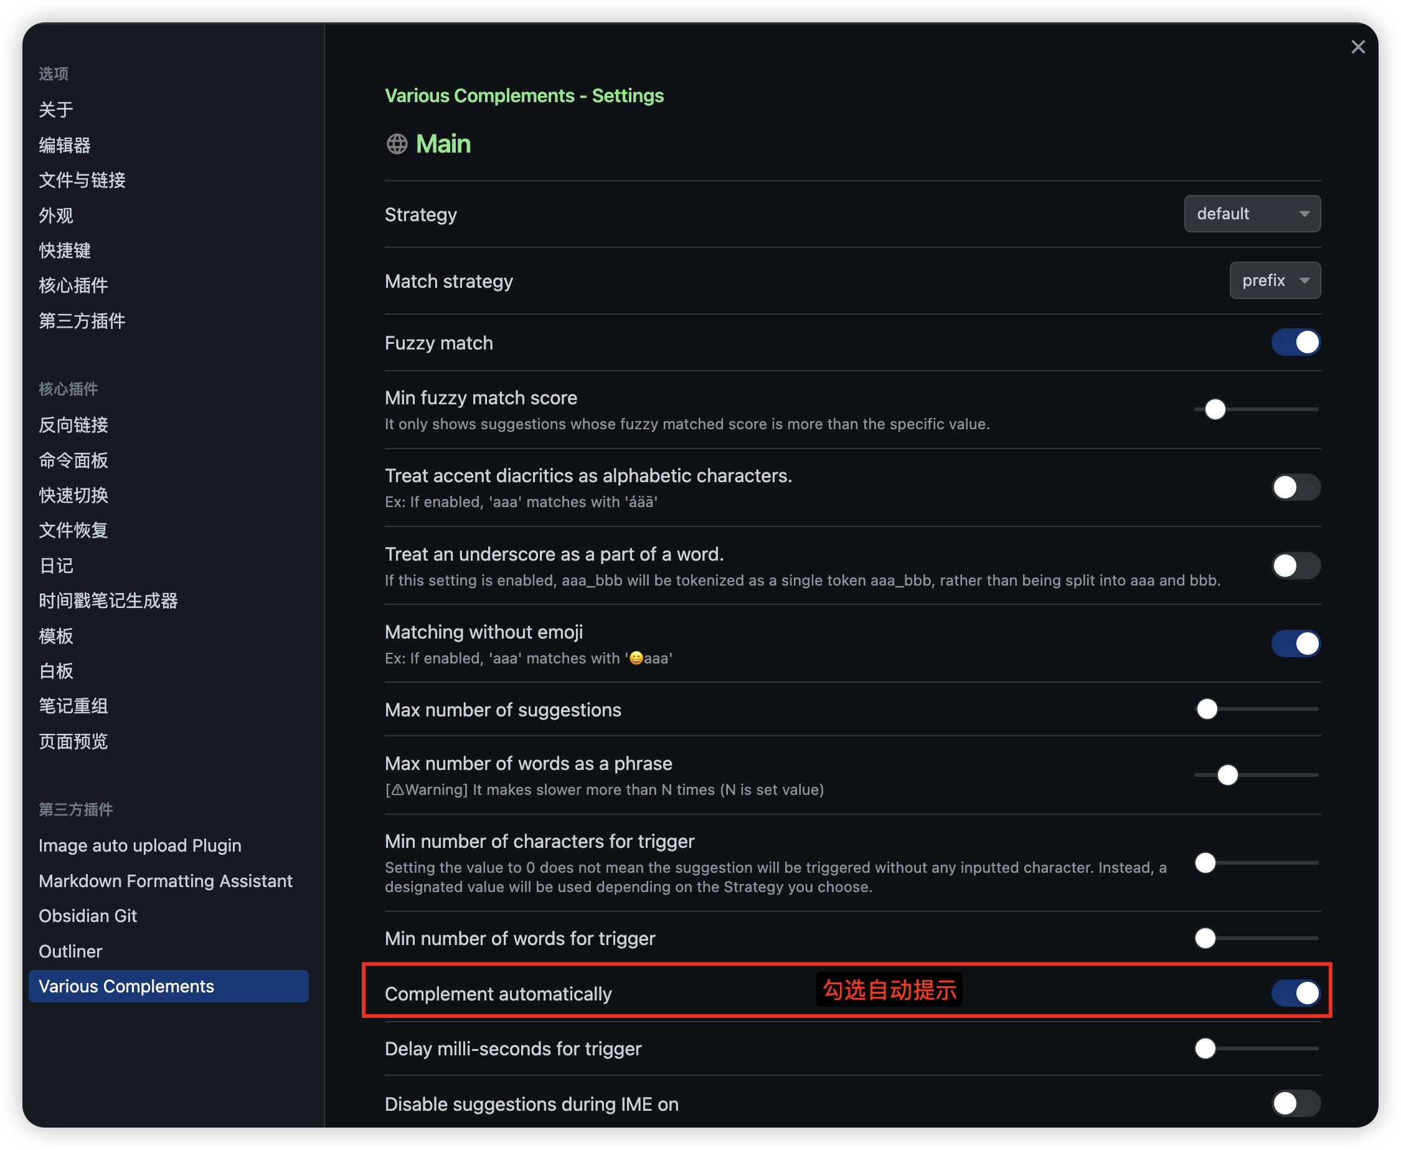1401x1150 pixels.
Task: Disable the Fuzzy match toggle
Action: click(x=1295, y=343)
